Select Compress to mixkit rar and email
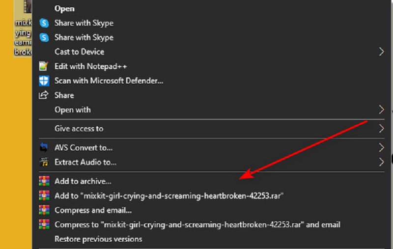 (x=197, y=224)
